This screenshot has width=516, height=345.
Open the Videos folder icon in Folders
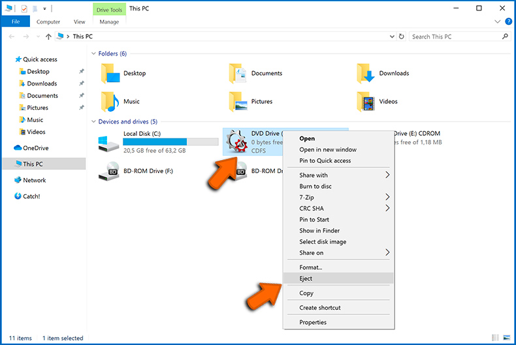(366, 102)
